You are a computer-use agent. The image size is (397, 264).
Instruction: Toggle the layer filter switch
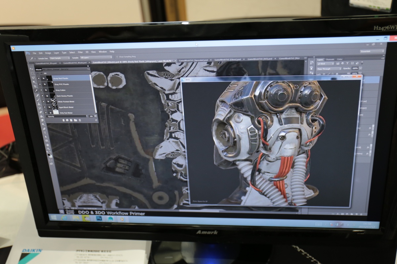(x=362, y=63)
